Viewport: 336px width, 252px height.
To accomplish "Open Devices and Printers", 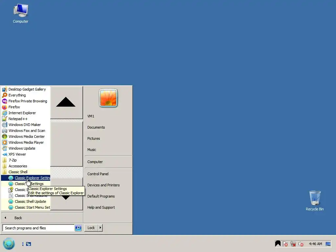I will [108, 185].
